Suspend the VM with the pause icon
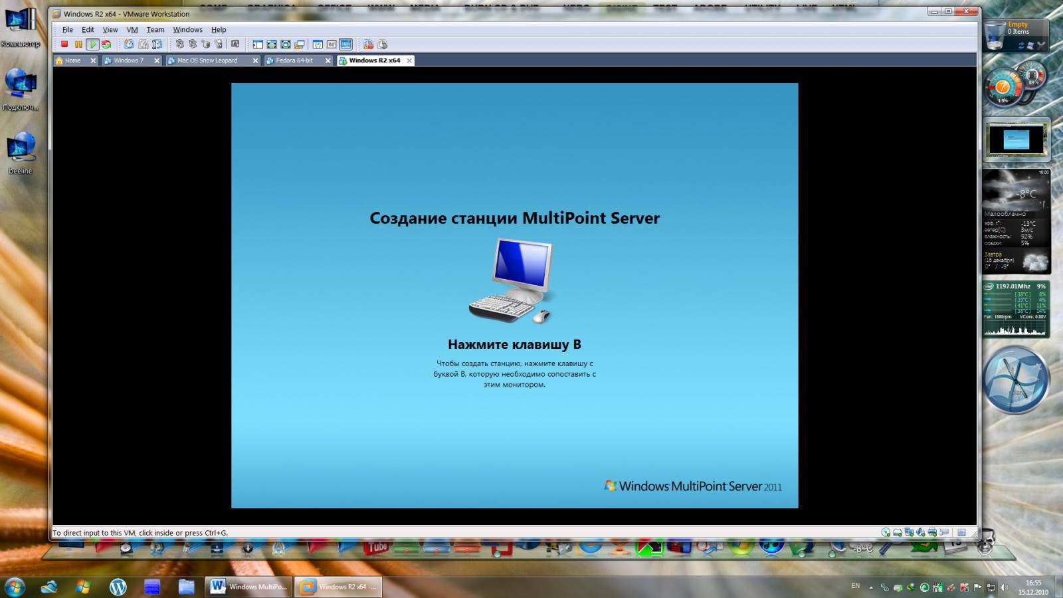This screenshot has height=598, width=1063. 78,45
